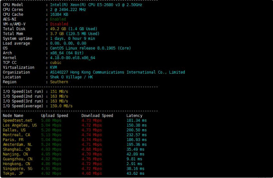Click the Tokyo, JP node row name
Viewport: 273px width, 178px height.
(x=14, y=173)
